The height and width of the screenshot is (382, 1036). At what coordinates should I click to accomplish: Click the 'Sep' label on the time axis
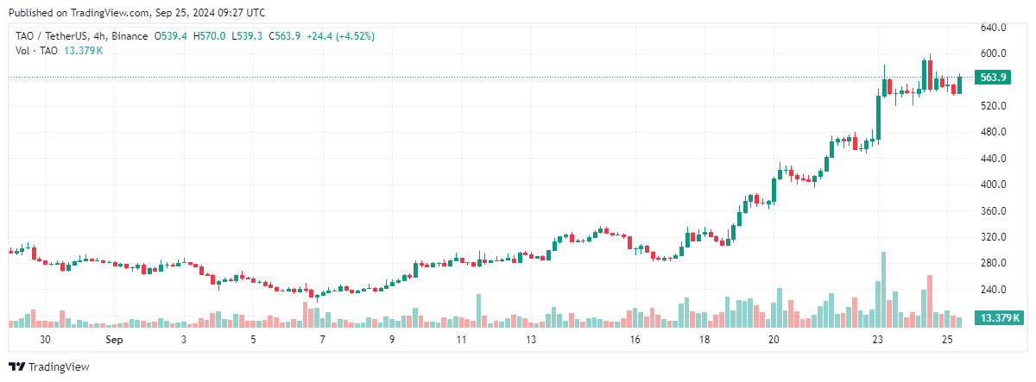point(114,340)
